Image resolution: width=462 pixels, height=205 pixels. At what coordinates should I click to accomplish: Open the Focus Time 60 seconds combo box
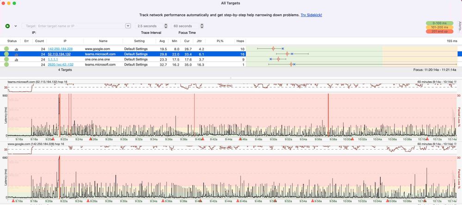tap(185, 26)
